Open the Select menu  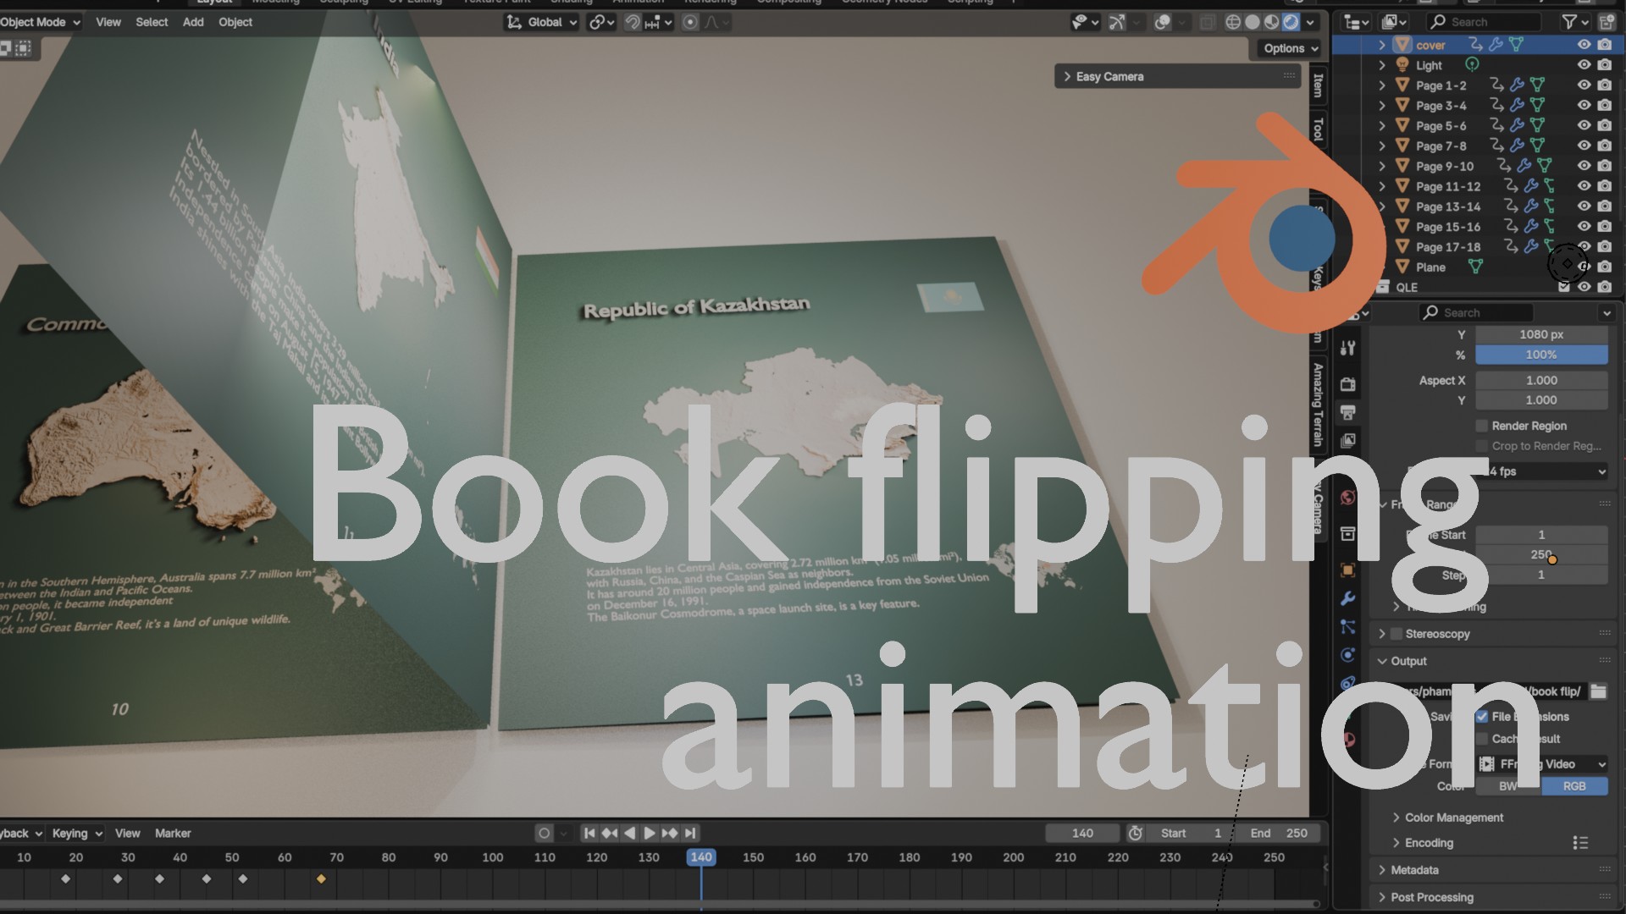pyautogui.click(x=152, y=22)
